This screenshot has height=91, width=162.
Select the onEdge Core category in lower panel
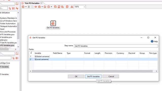5,63
